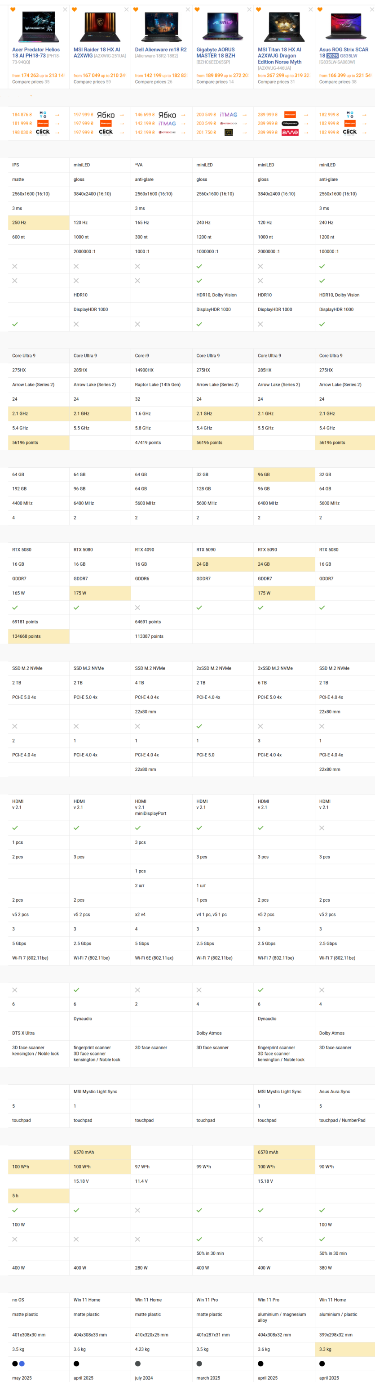Viewport: 375px width, 1382px height.
Task: Click Compare prices 35 for the Acer laptop
Action: (x=31, y=82)
